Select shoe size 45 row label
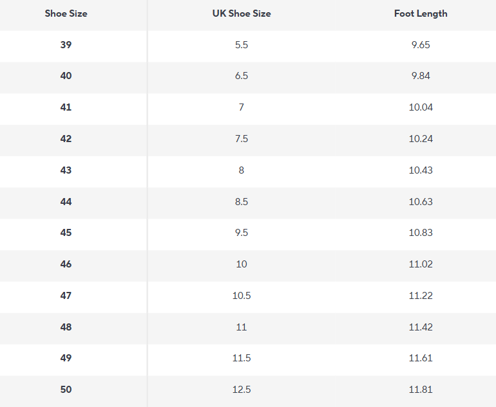 tap(66, 233)
